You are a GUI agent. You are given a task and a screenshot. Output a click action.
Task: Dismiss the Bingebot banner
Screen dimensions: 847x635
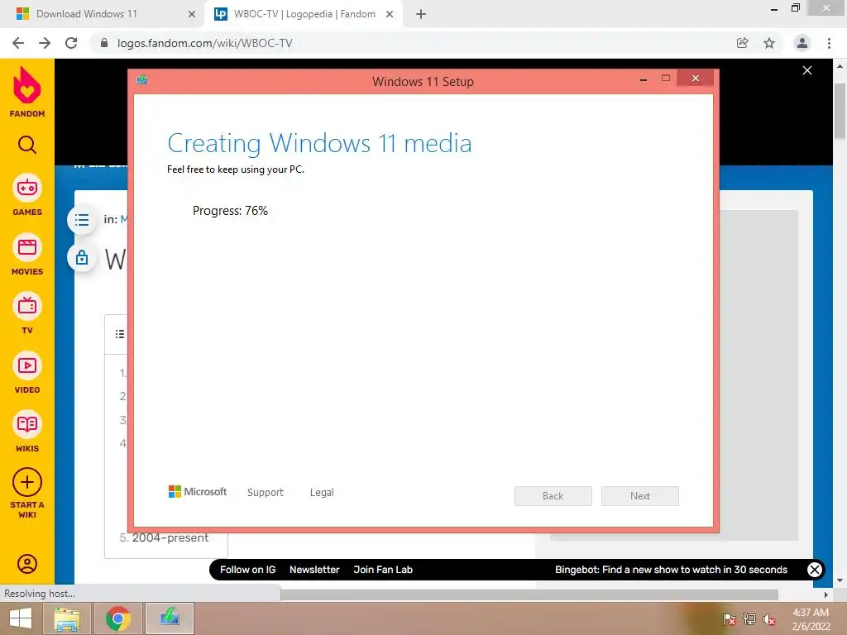pyautogui.click(x=815, y=570)
